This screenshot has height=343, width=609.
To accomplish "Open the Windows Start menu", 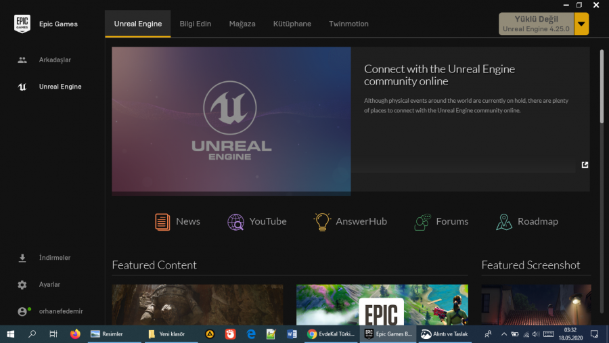I will click(x=10, y=334).
